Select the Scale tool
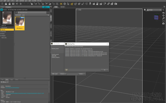Viewport: 166px width, 103px height. click(x=83, y=4)
